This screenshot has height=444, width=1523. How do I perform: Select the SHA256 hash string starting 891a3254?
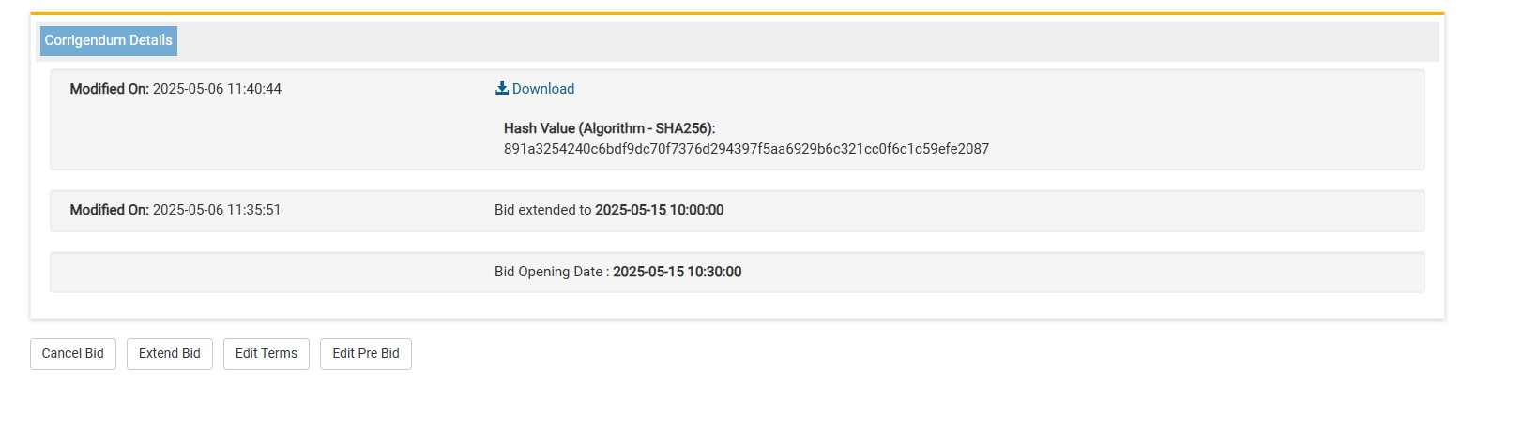pyautogui.click(x=746, y=149)
